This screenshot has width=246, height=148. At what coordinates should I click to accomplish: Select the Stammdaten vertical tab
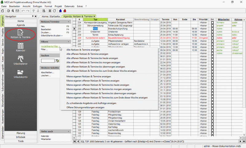click(2, 132)
